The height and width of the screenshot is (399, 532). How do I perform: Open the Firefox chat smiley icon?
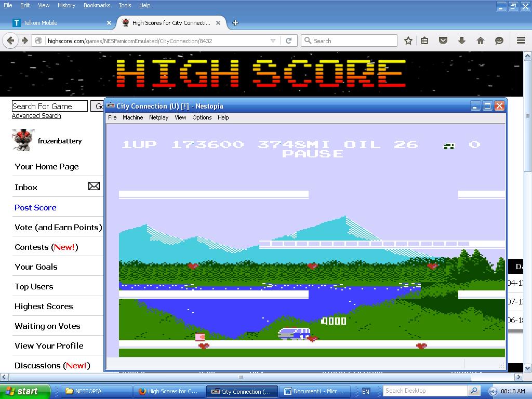click(x=499, y=41)
